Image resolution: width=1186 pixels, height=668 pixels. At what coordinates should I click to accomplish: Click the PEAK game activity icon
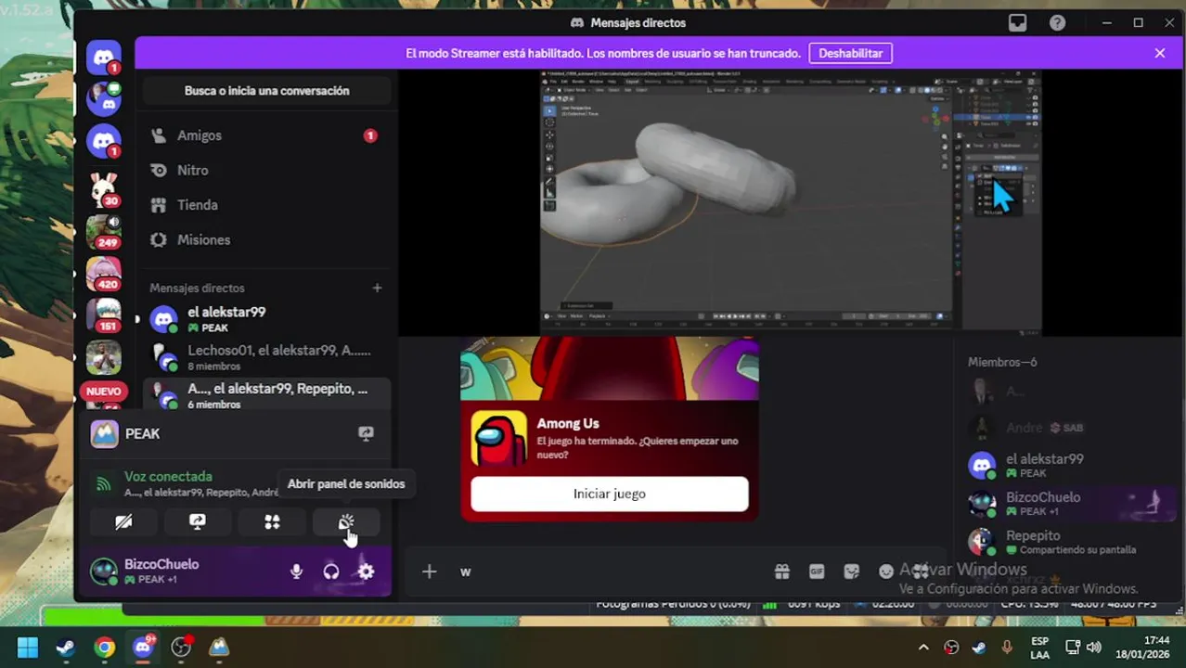104,433
